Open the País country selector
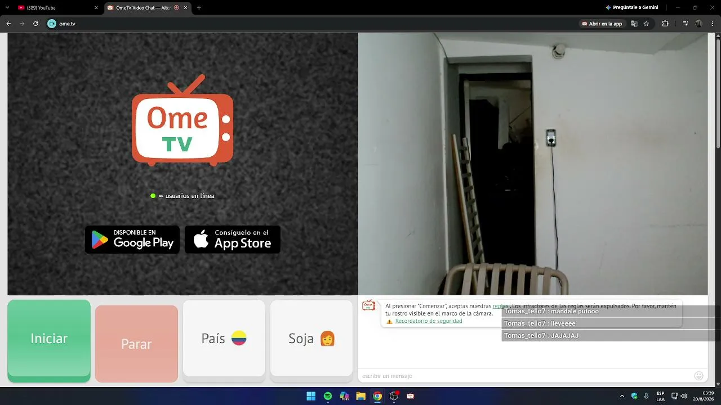721x405 pixels. point(224,338)
